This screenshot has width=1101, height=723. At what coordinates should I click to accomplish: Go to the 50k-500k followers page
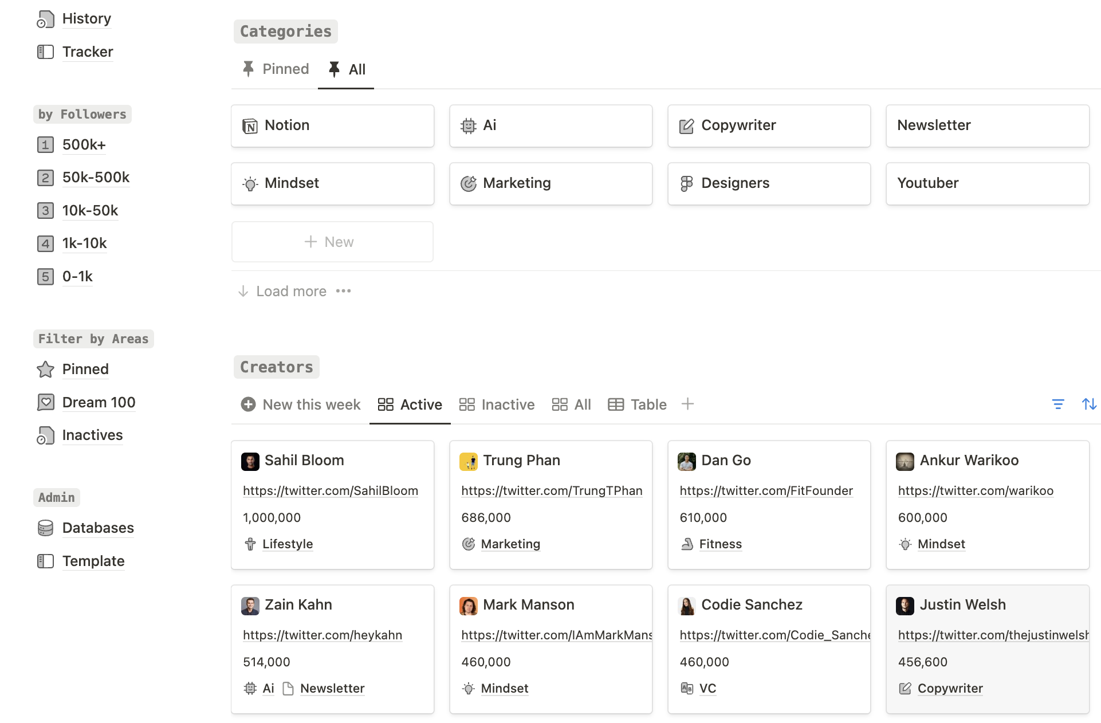click(96, 178)
